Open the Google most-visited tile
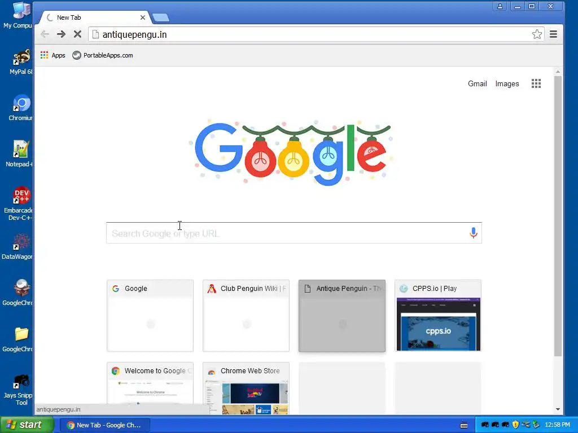The image size is (578, 433). (x=150, y=316)
